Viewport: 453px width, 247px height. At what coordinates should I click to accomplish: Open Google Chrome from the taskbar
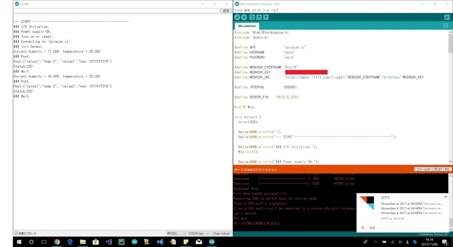tap(57, 242)
